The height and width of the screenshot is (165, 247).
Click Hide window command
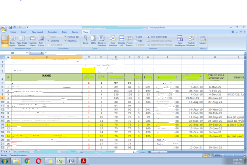pos(138,41)
